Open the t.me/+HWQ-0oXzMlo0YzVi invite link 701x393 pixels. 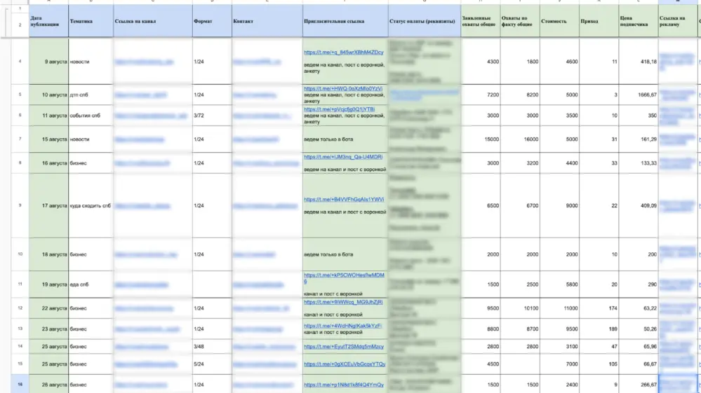[343, 89]
